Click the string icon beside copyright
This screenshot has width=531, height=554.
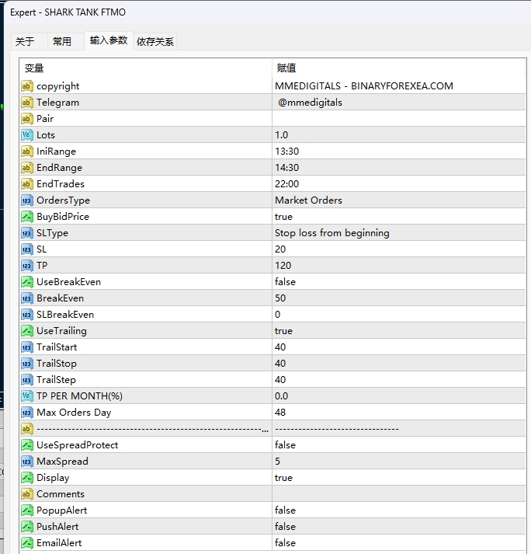[27, 85]
